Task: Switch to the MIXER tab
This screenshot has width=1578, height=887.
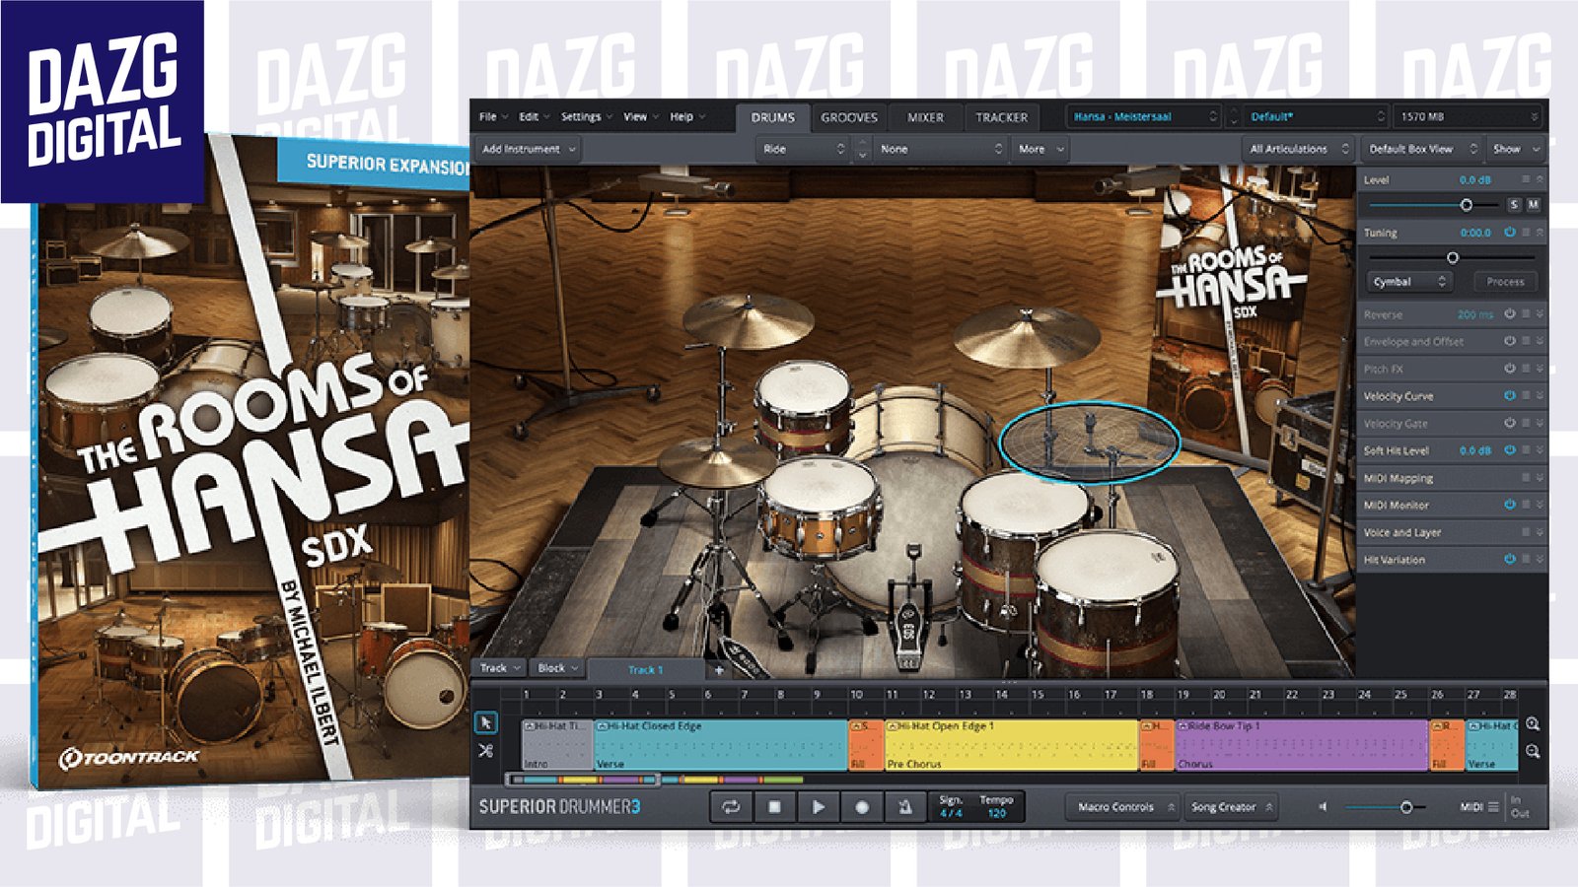Action: [925, 117]
